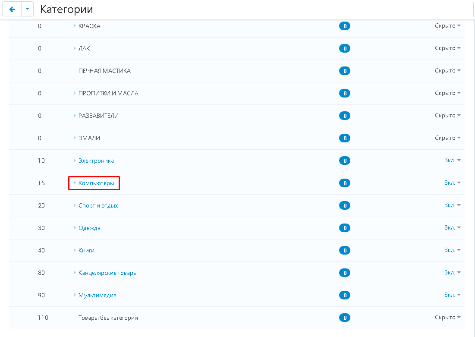Click position value 90 for Мультимедиа
Screen dimensions: 475x337
coord(41,295)
